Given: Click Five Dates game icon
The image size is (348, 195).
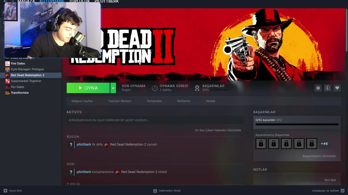Looking at the screenshot, I should [x=7, y=63].
